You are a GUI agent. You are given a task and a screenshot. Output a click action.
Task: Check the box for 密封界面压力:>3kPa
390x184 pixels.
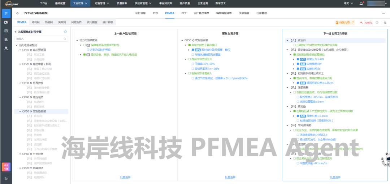(193, 69)
